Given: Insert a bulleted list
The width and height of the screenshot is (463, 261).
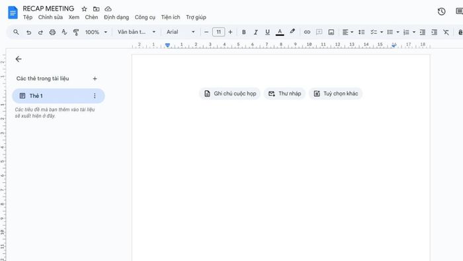Looking at the screenshot, I should pos(390,32).
